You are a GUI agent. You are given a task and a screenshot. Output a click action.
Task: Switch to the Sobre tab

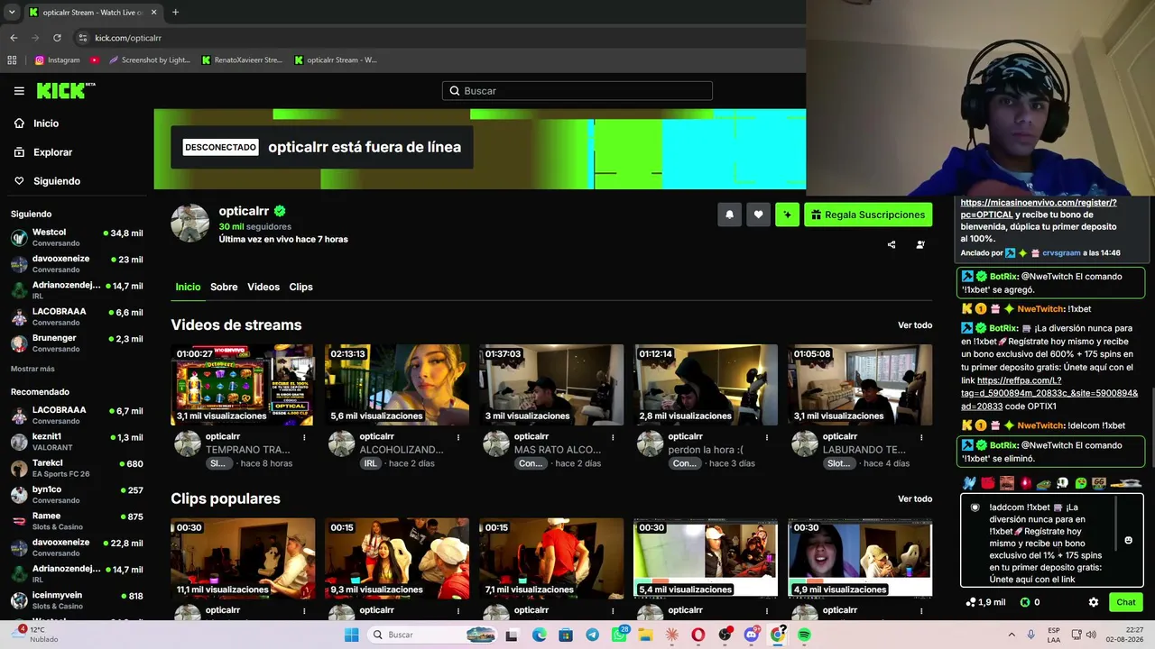(224, 287)
